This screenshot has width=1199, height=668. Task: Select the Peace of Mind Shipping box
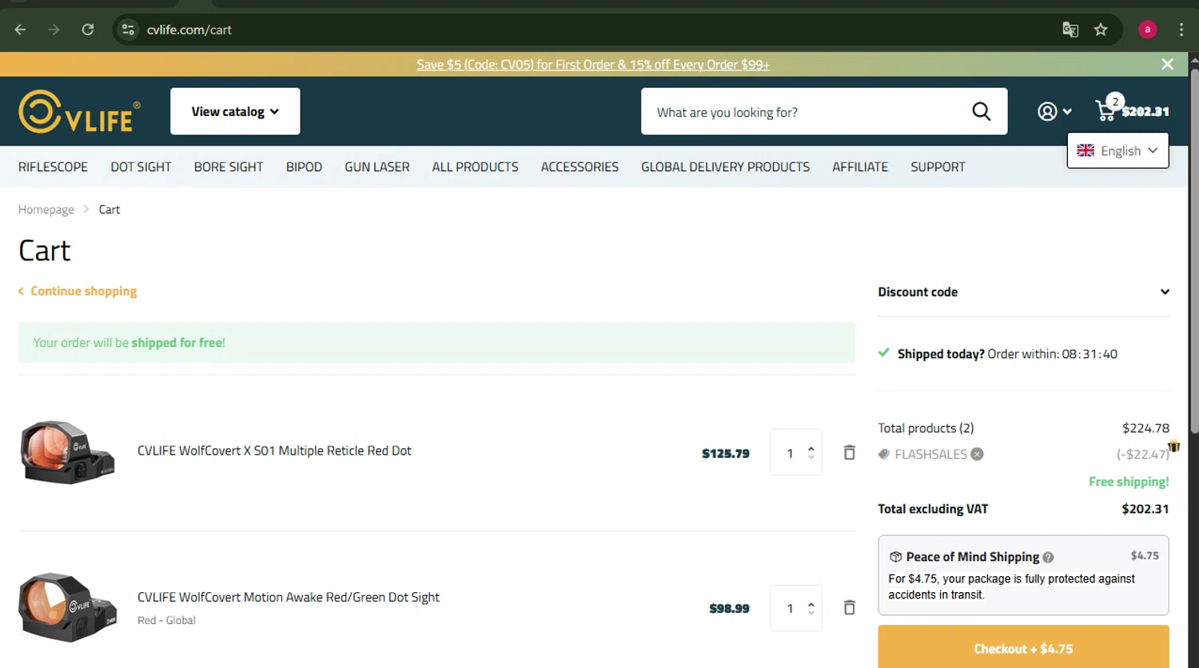pyautogui.click(x=1023, y=575)
